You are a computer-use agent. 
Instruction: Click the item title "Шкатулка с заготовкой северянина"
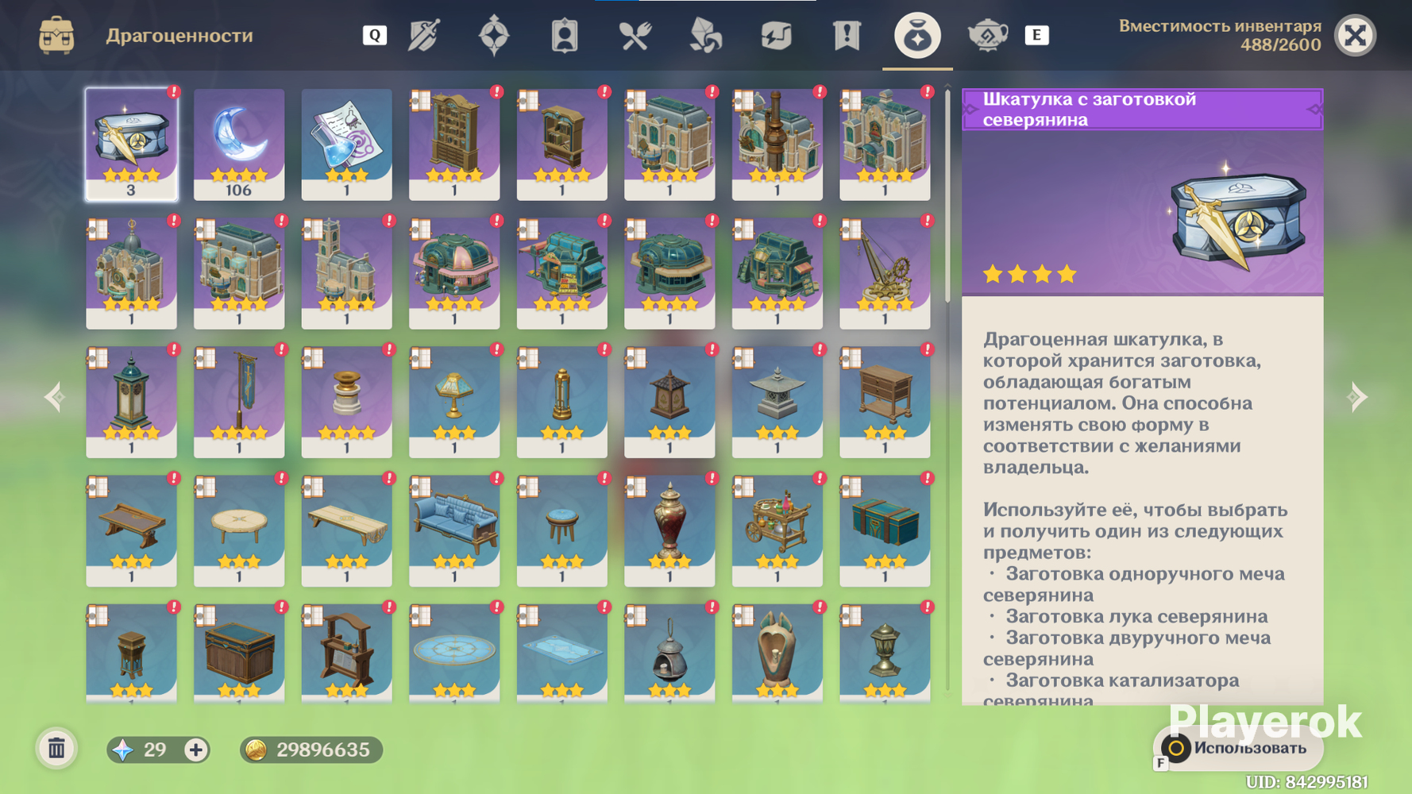coord(1090,109)
